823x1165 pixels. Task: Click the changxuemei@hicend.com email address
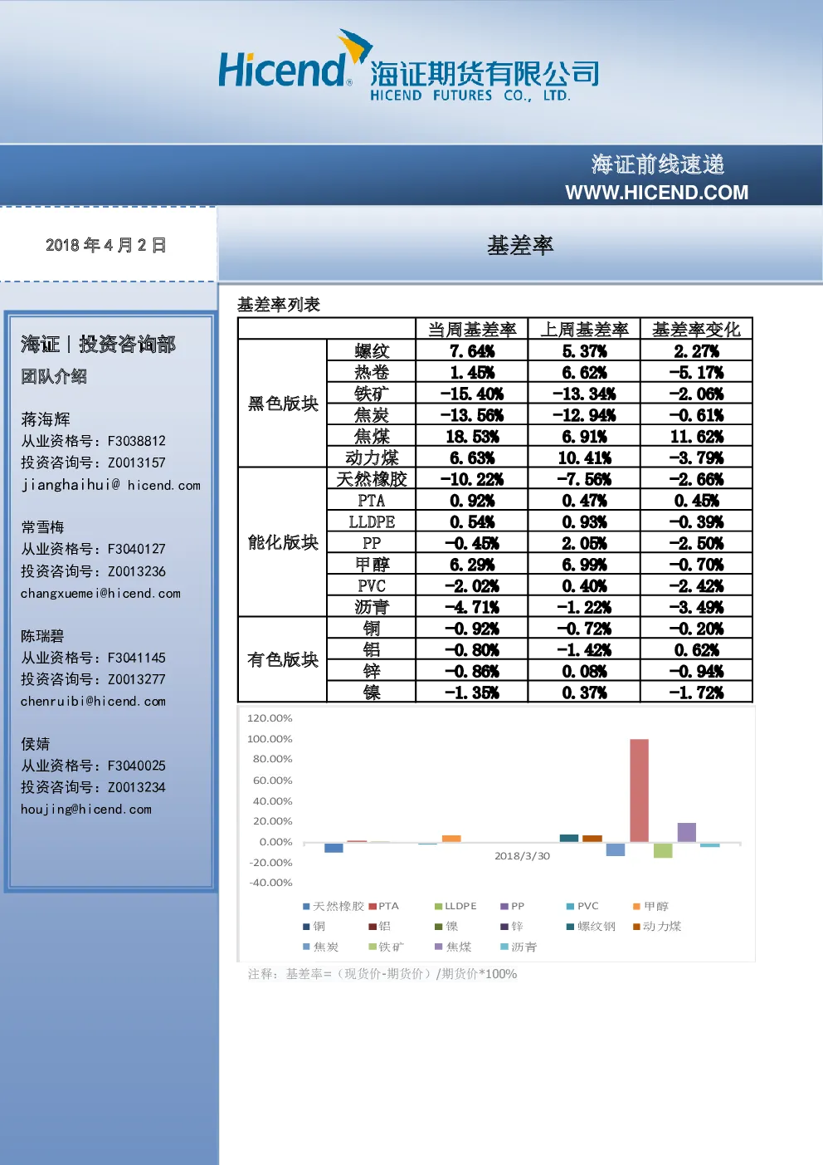click(100, 594)
